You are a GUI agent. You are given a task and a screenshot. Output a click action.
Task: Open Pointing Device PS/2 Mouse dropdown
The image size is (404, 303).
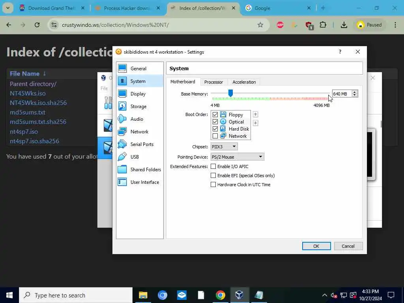point(237,157)
